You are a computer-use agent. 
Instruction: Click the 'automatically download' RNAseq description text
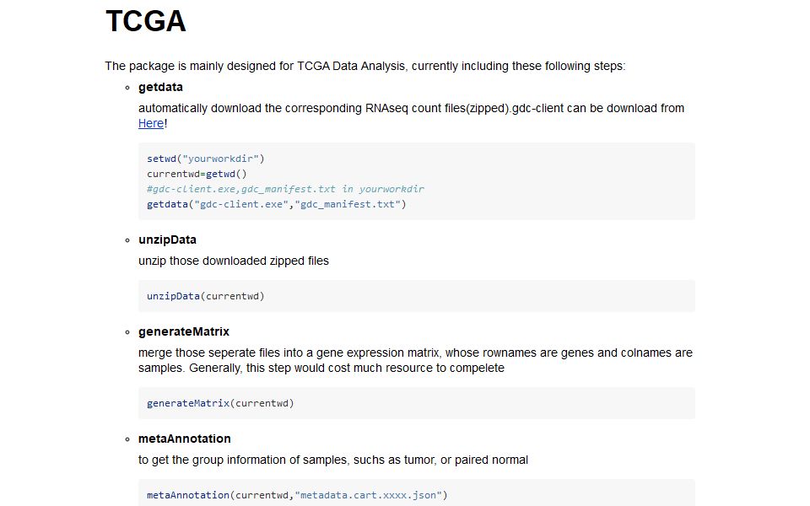[411, 108]
